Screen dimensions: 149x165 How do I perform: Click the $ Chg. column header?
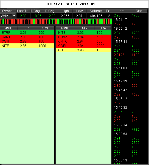coord(37,11)
